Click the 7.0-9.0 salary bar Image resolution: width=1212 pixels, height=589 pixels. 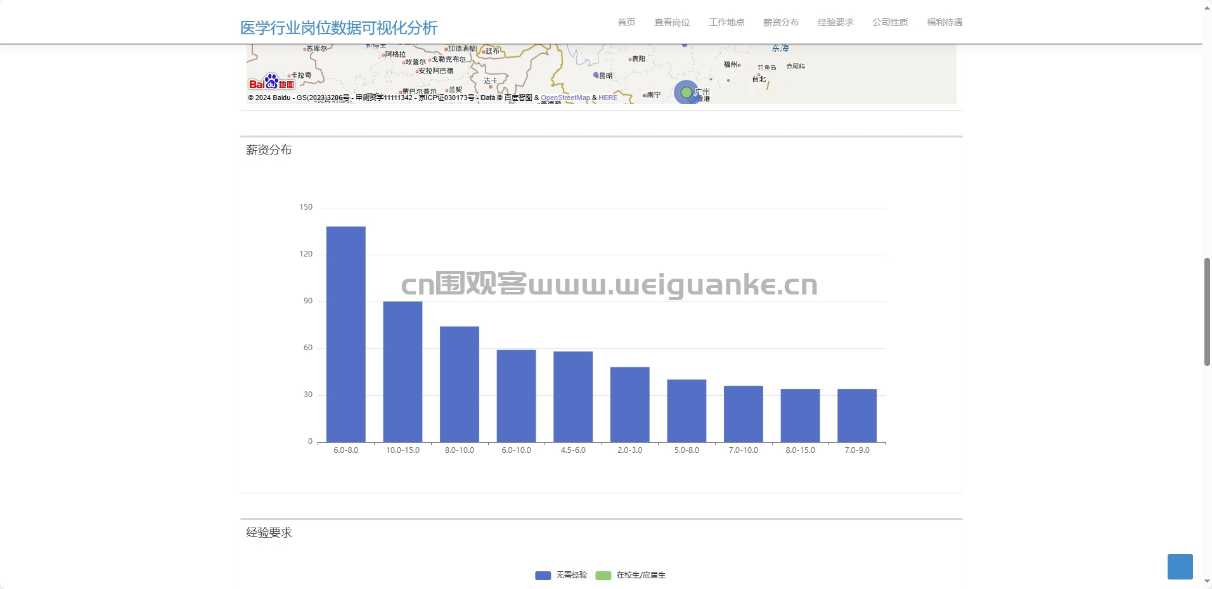coord(857,415)
